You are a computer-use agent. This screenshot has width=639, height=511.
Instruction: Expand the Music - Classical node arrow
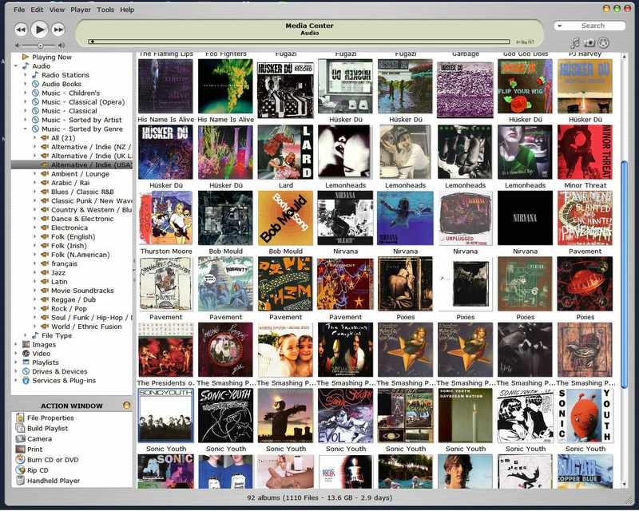tap(26, 111)
